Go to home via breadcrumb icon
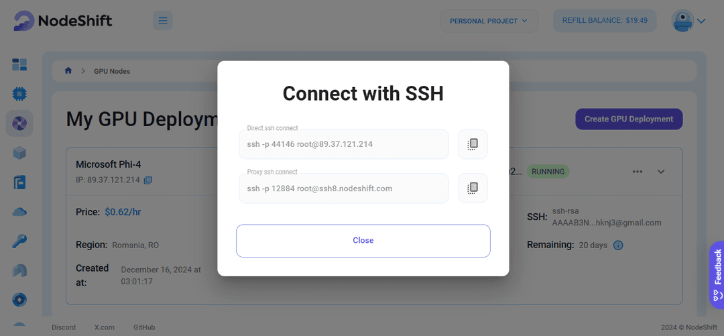 [x=68, y=70]
